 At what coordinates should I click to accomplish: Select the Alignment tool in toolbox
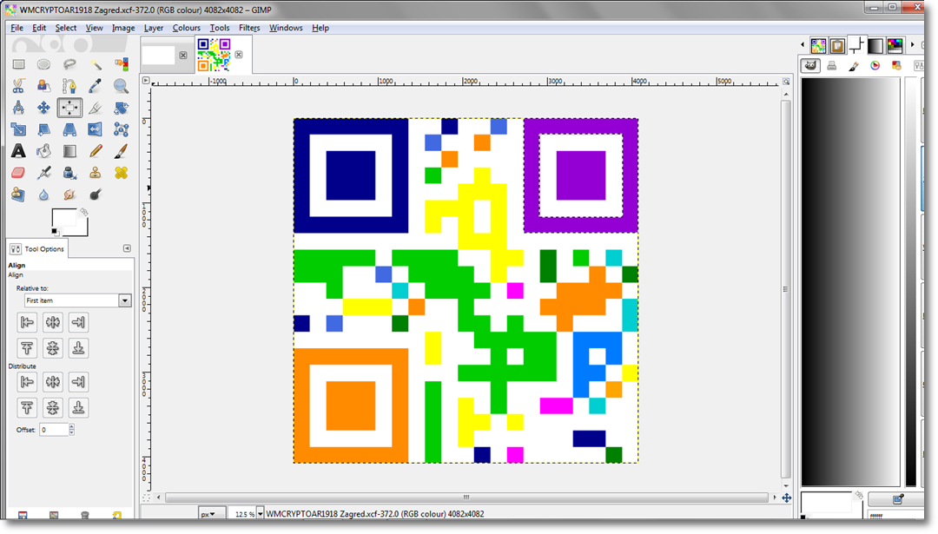click(x=69, y=108)
